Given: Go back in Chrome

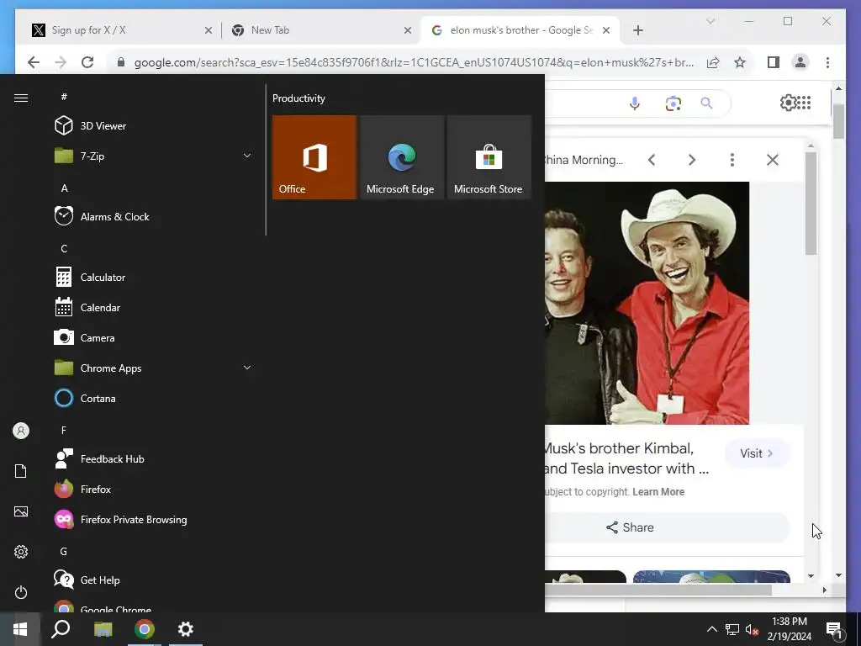Looking at the screenshot, I should (34, 62).
